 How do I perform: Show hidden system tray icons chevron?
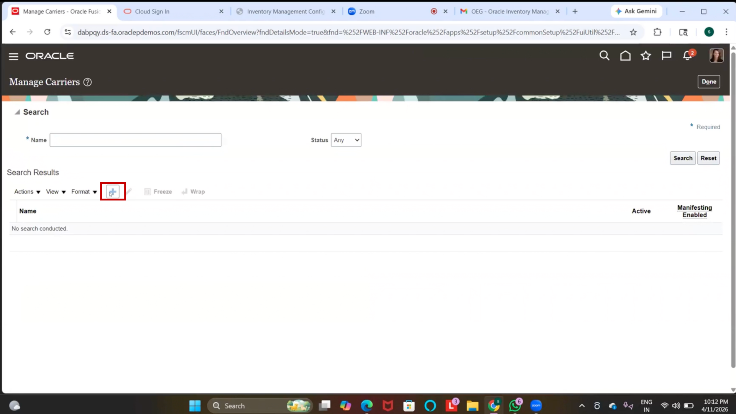582,406
